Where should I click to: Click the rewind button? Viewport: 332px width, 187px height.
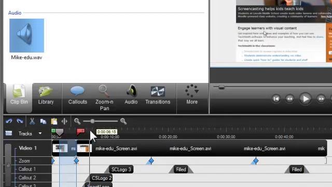point(289,99)
